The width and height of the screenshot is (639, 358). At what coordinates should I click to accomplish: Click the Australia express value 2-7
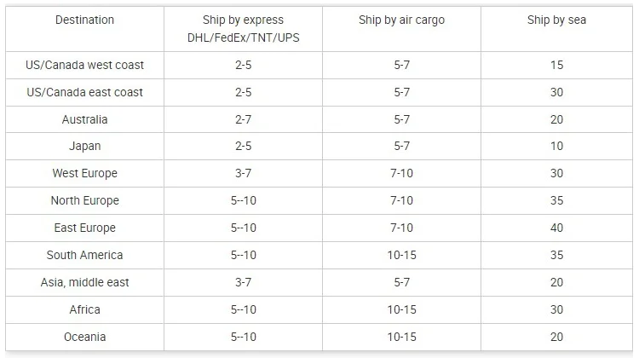click(243, 119)
